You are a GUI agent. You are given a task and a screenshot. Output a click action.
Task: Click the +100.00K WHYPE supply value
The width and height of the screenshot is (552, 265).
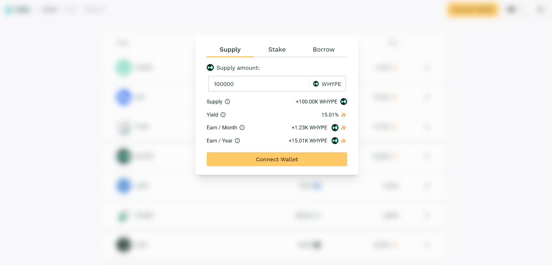[x=316, y=102]
